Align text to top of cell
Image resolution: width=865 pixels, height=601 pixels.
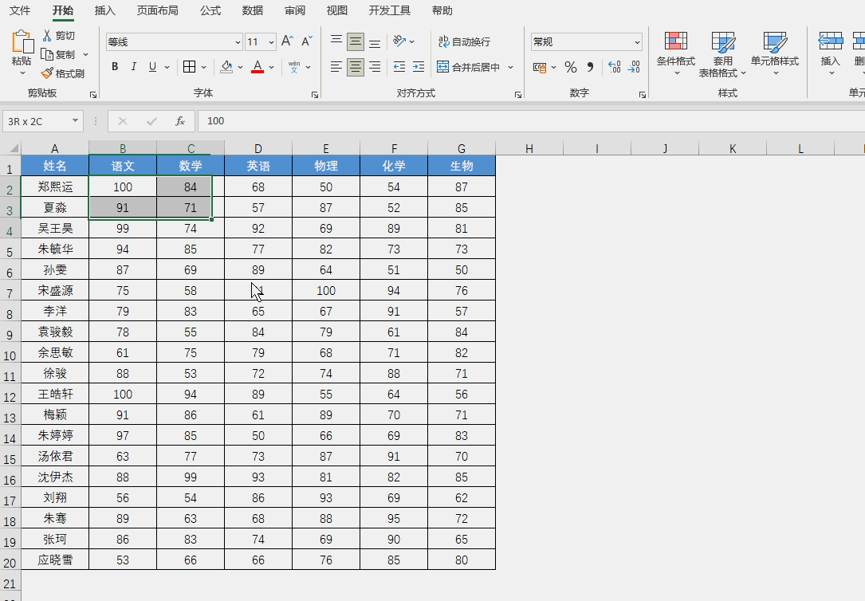point(336,41)
